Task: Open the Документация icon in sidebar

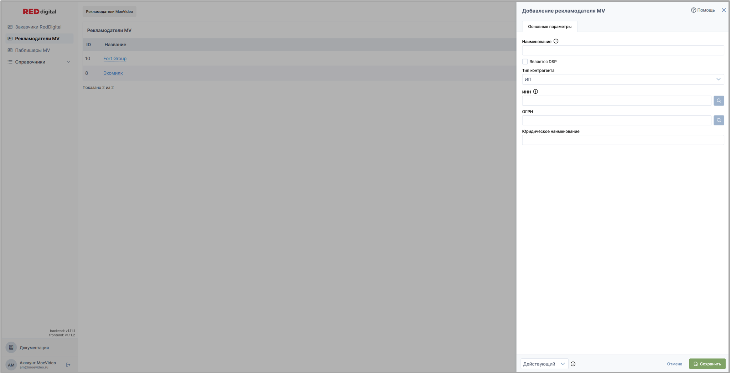Action: click(x=11, y=347)
